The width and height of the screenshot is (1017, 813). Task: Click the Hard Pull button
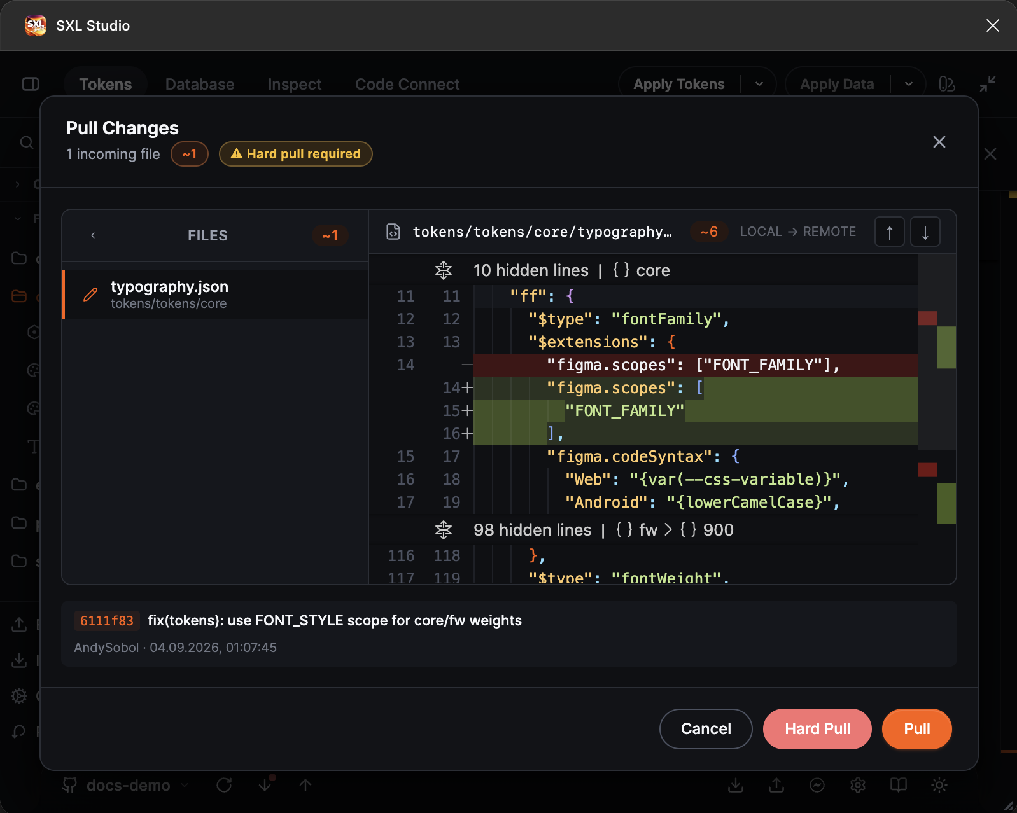(x=817, y=729)
